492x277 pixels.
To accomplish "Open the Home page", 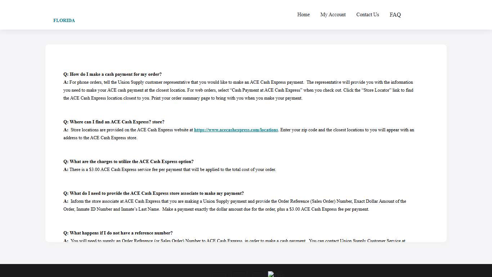I will click(303, 15).
